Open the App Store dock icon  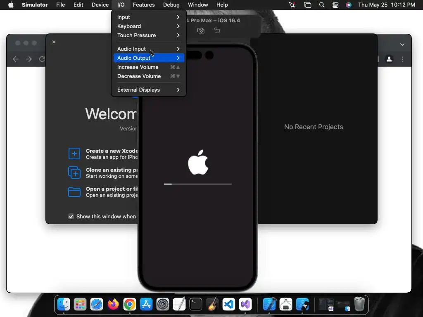pos(146,304)
